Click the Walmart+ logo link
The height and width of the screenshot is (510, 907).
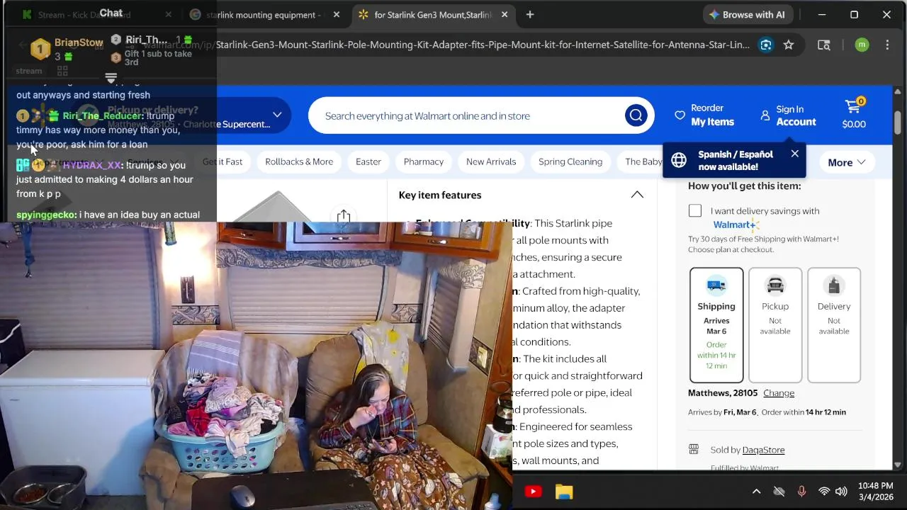[x=736, y=225]
